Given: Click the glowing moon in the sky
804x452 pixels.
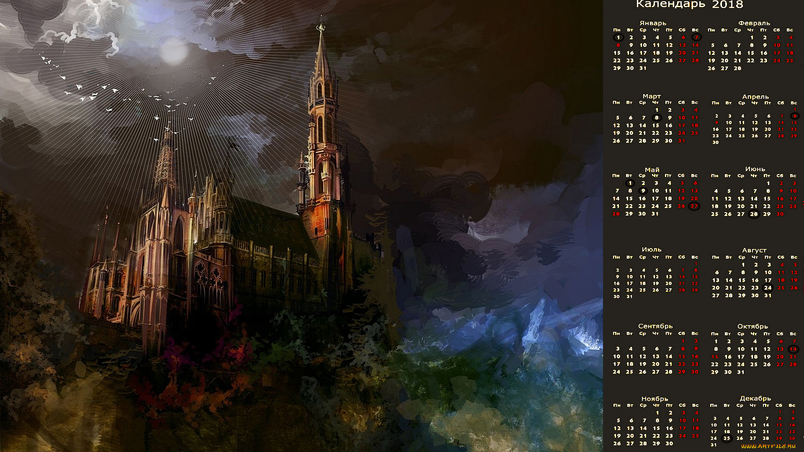Looking at the screenshot, I should pyautogui.click(x=173, y=52).
